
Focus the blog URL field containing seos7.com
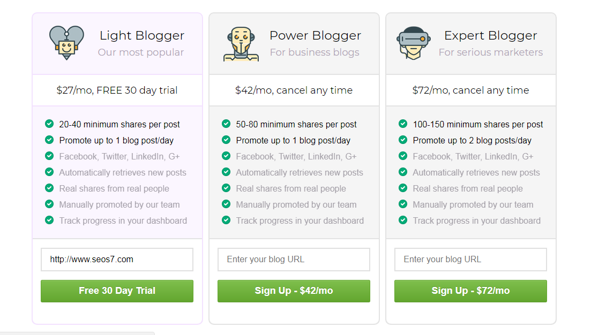pyautogui.click(x=117, y=260)
